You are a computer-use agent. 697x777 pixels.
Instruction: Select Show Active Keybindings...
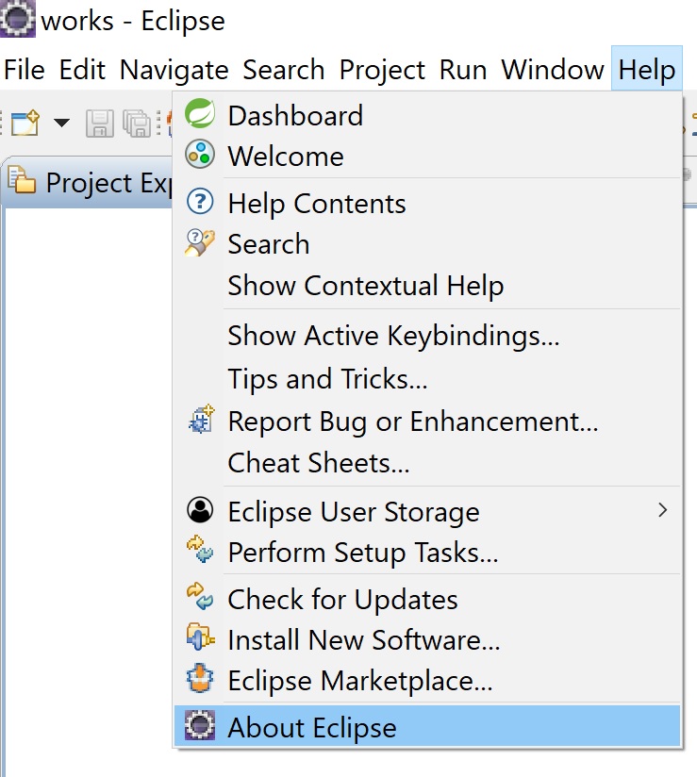pyautogui.click(x=427, y=336)
